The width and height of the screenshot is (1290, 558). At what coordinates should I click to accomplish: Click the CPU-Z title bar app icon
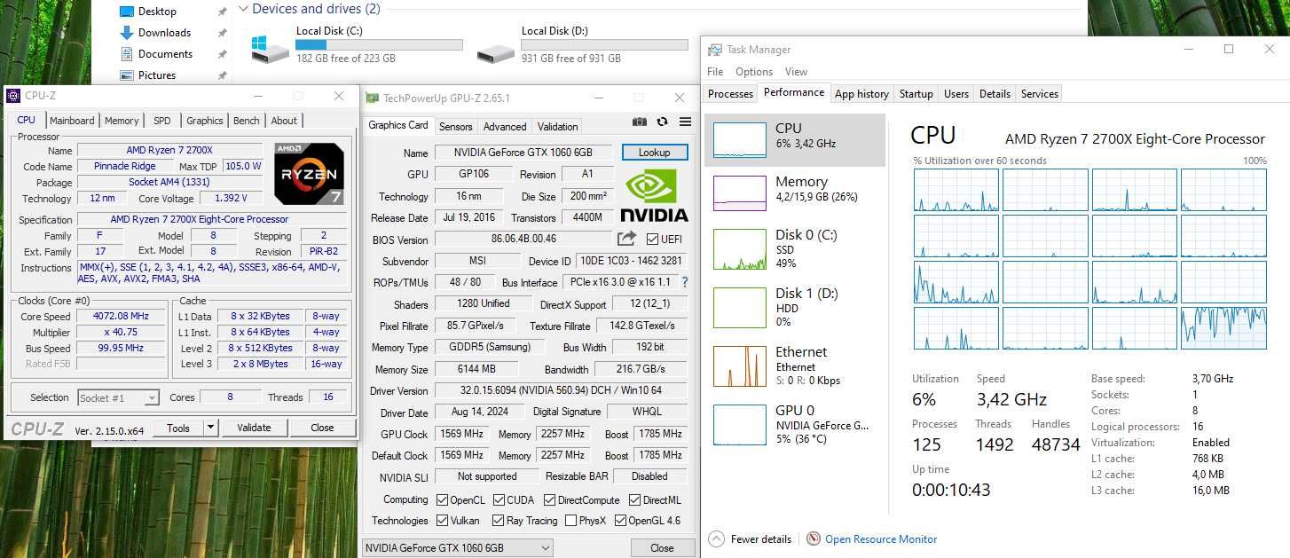click(x=13, y=96)
